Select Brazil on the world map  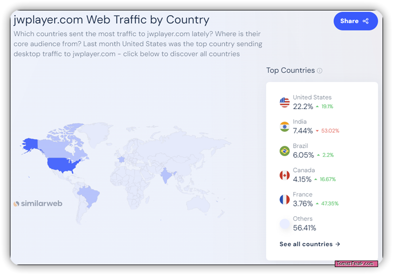click(x=89, y=196)
